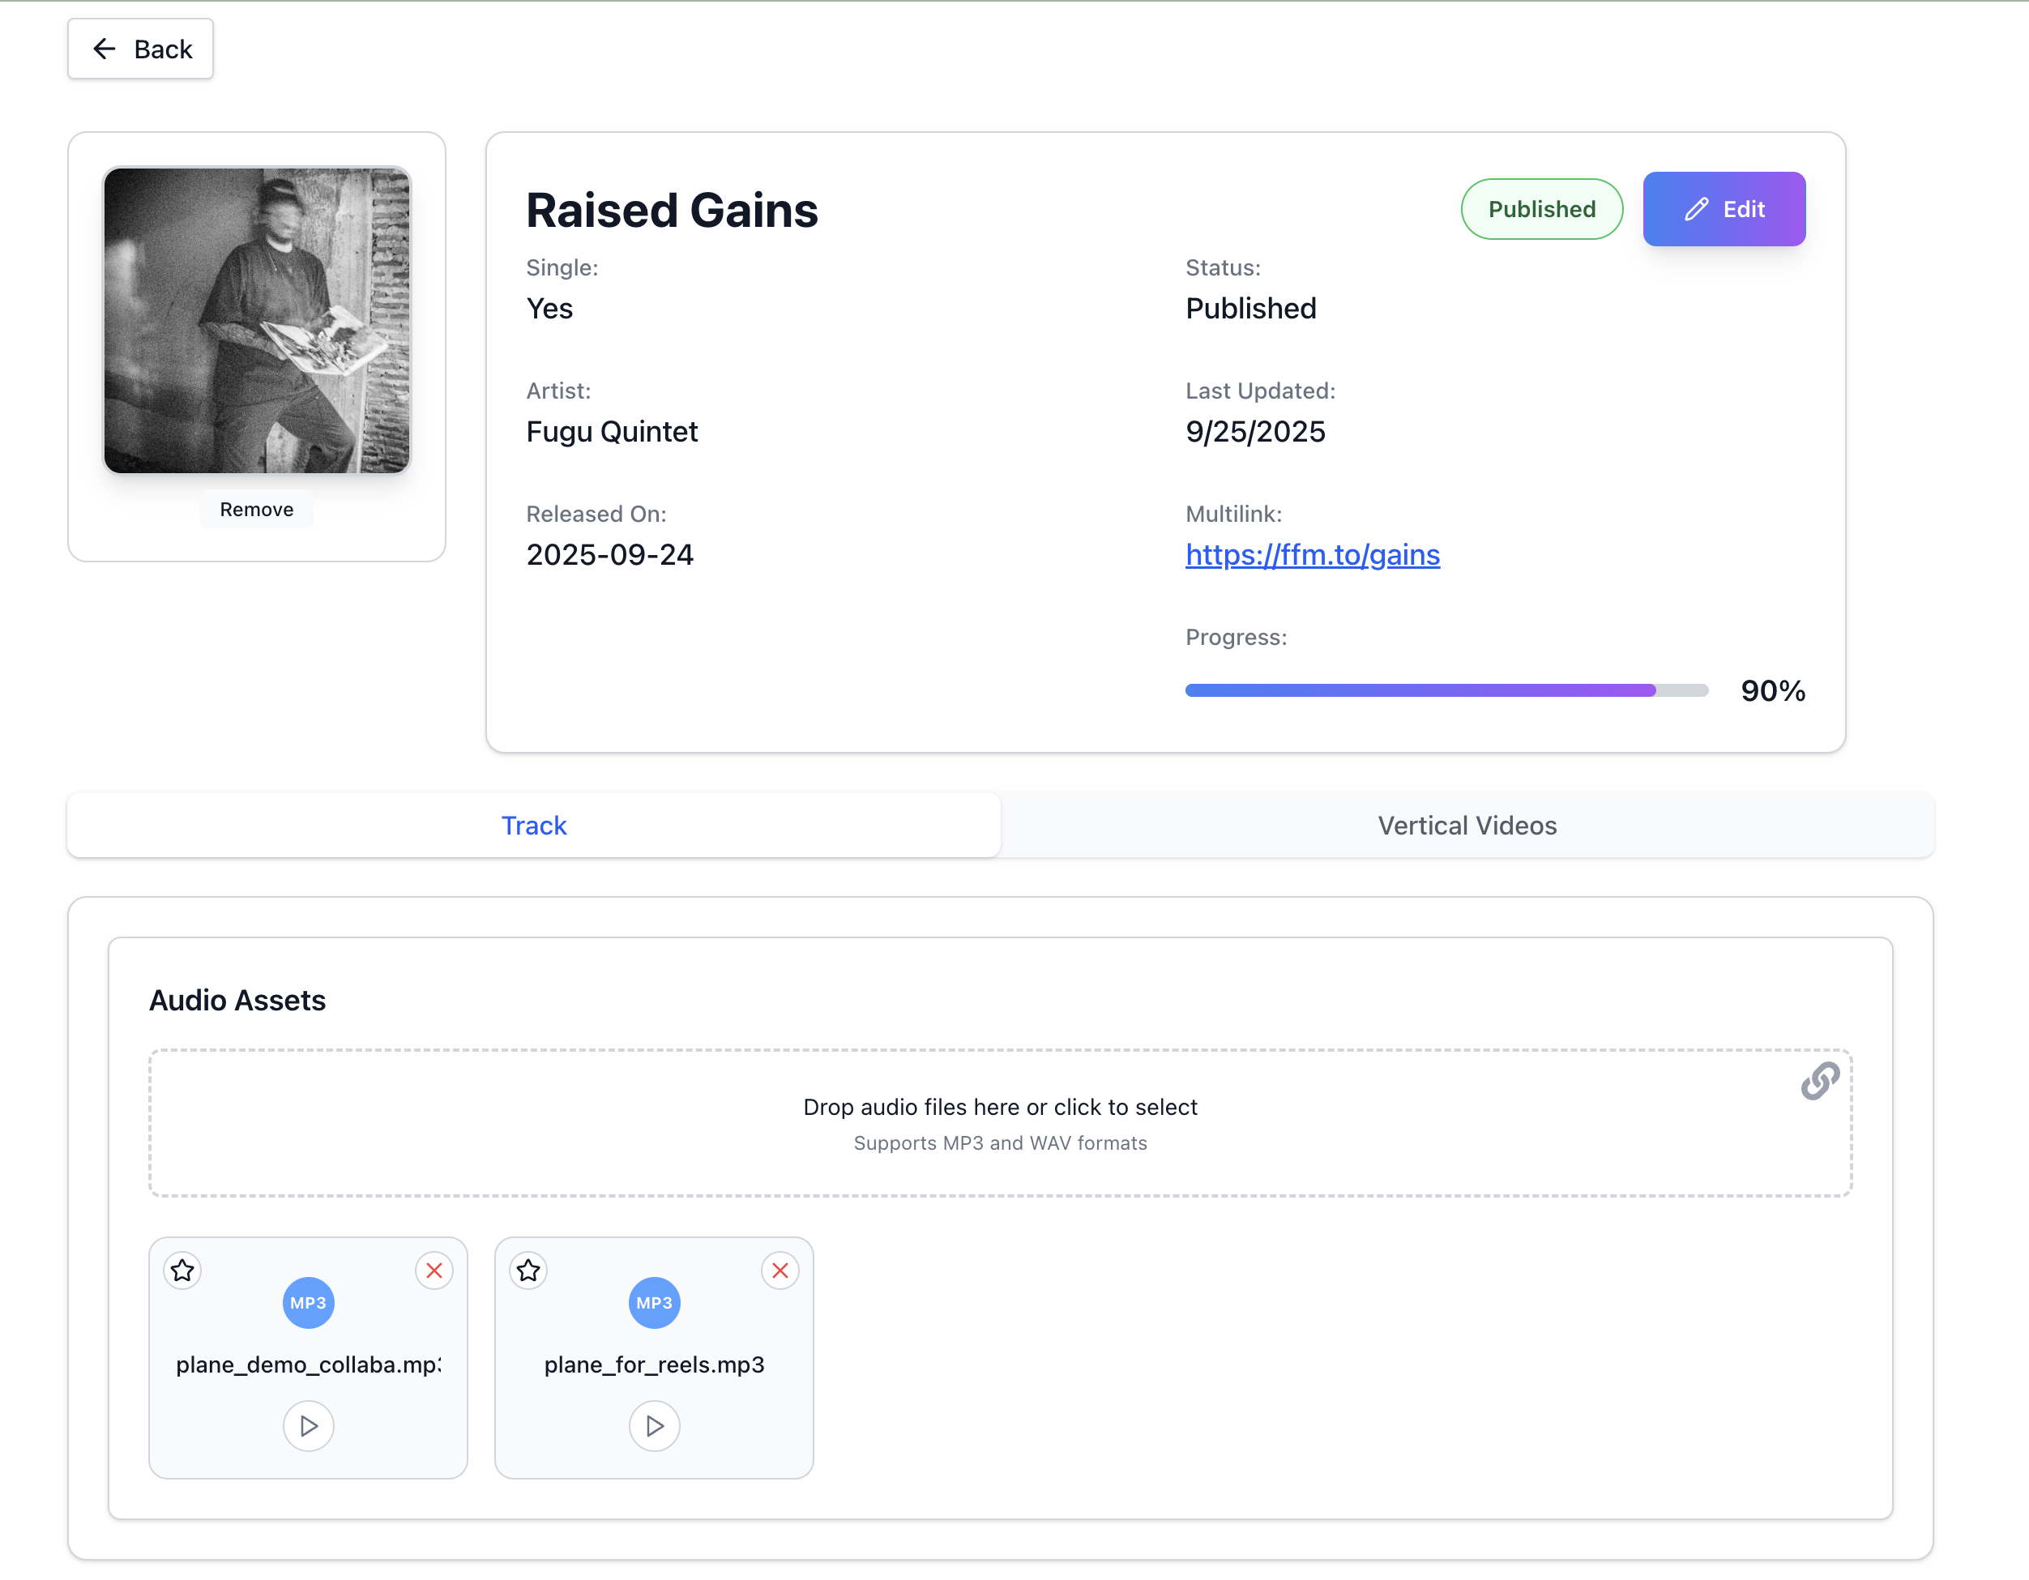The height and width of the screenshot is (1580, 2029).
Task: Star the plane_demo_collaba.mp3 asset
Action: pos(182,1270)
